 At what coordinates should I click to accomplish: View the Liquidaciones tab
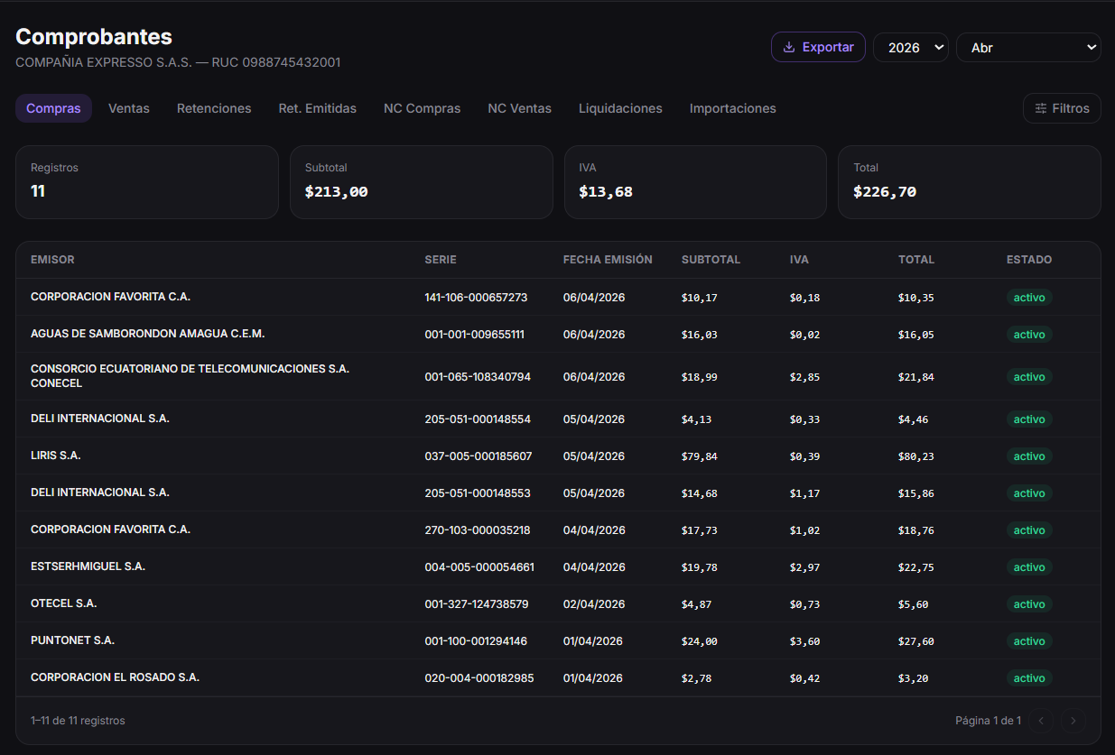[620, 108]
